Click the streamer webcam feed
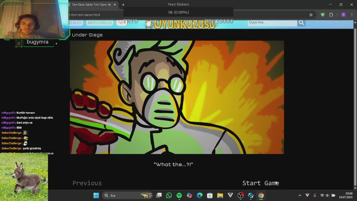The height and width of the screenshot is (201, 357). (x=34, y=20)
